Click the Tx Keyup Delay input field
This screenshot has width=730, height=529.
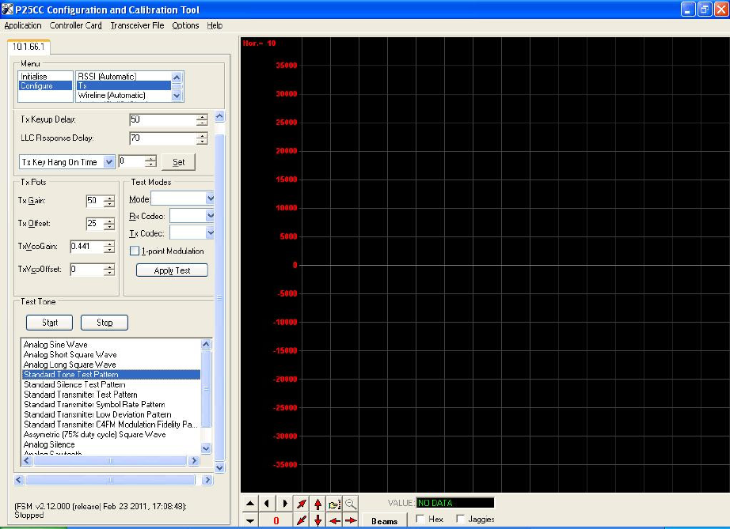162,119
